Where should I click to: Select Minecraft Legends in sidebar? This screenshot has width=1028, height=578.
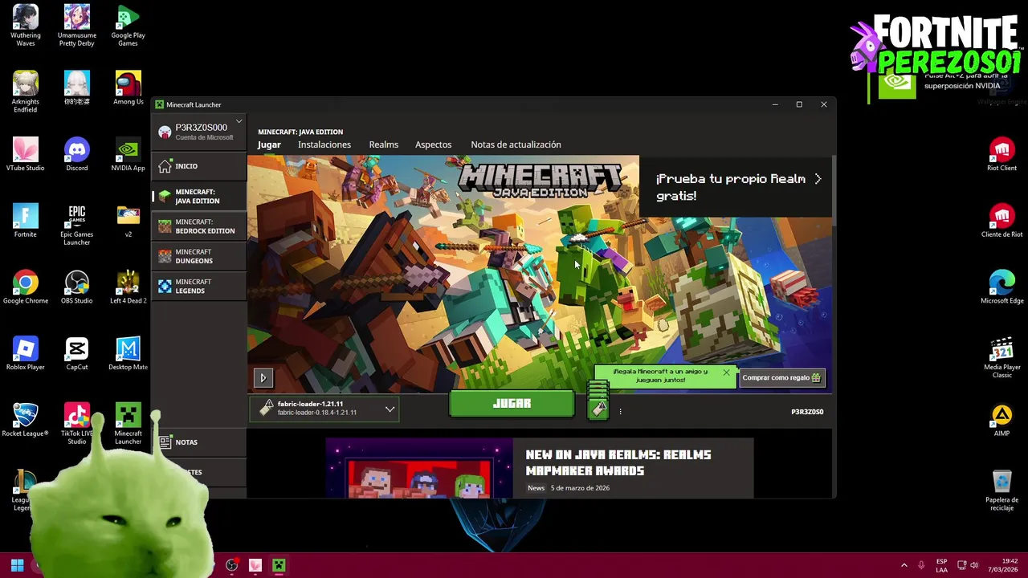[x=198, y=287]
